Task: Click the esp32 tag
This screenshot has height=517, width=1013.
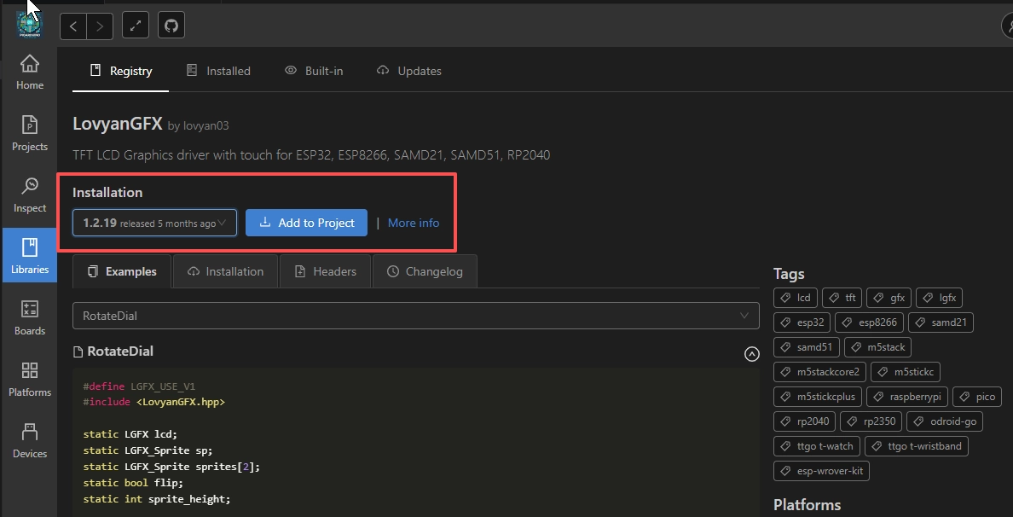Action: tap(802, 322)
